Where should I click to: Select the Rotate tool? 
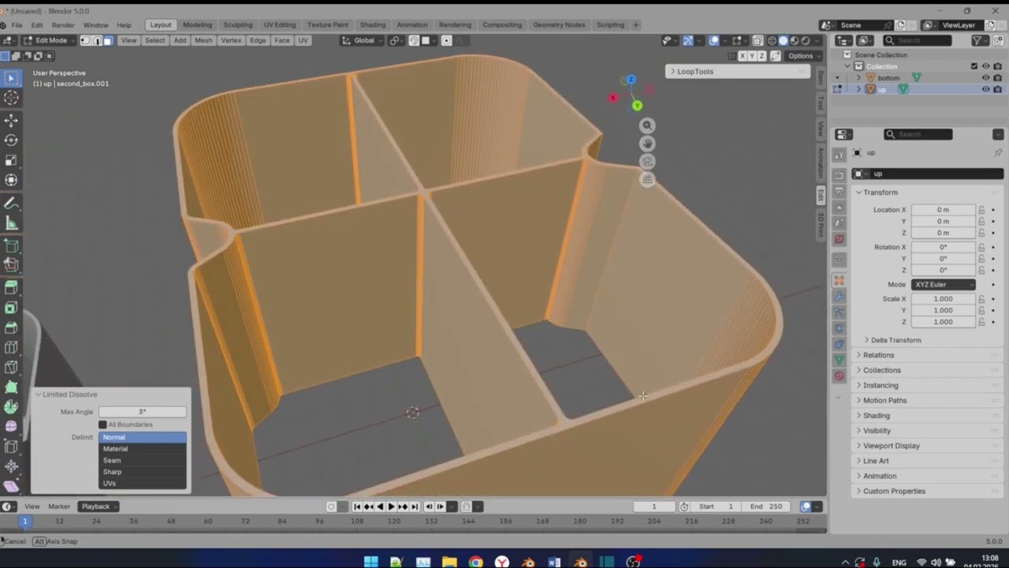pyautogui.click(x=11, y=140)
